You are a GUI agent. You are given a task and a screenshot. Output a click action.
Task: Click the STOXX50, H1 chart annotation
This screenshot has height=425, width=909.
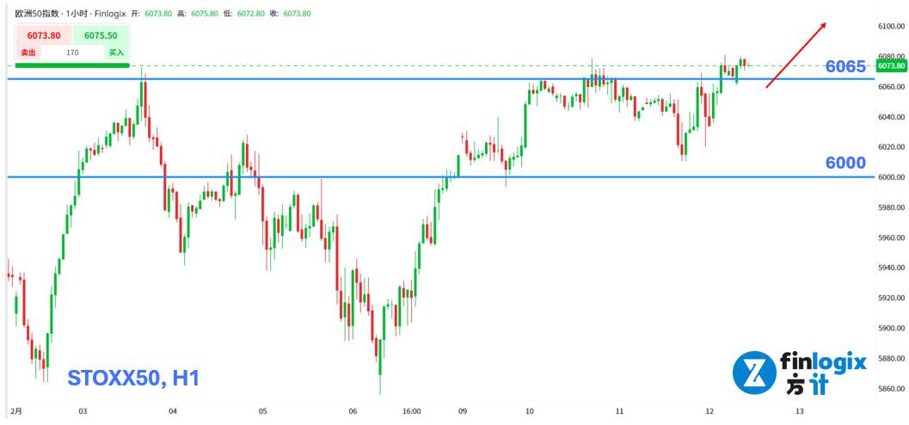tap(133, 377)
